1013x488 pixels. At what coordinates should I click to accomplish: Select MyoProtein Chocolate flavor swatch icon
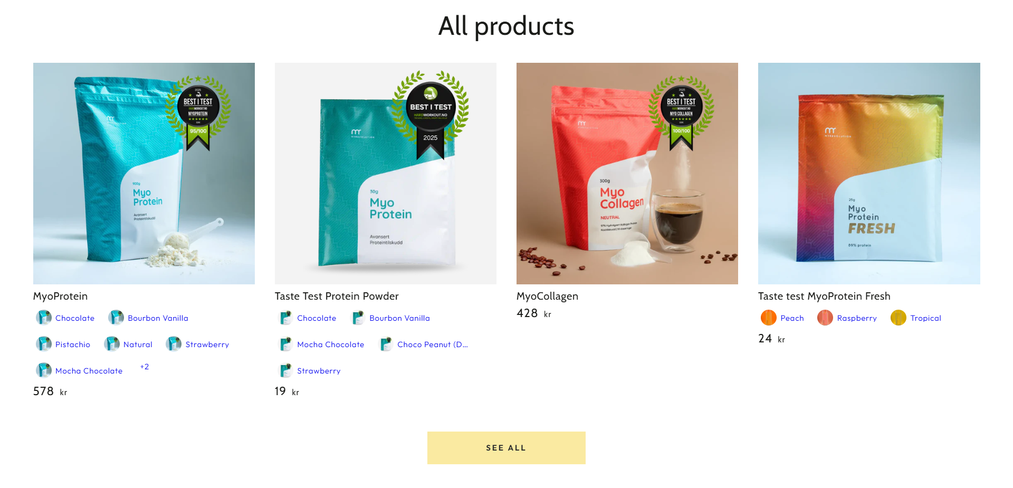pyautogui.click(x=44, y=318)
